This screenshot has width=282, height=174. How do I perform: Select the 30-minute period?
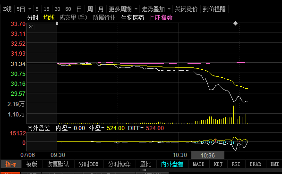pyautogui.click(x=57, y=9)
